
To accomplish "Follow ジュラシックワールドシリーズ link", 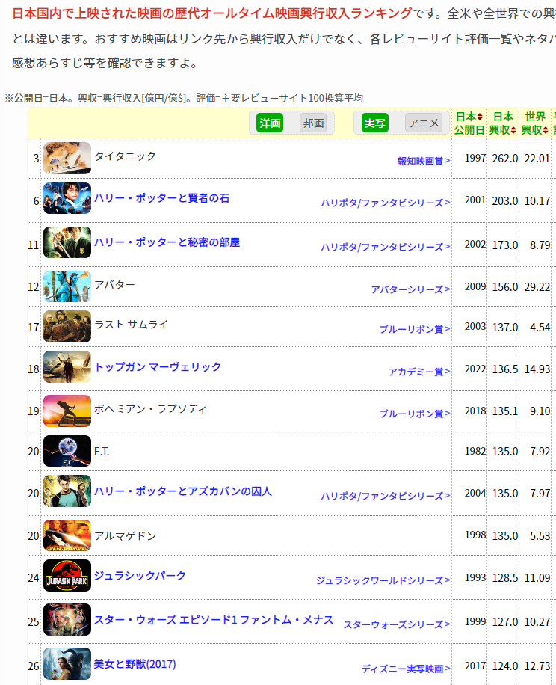I will (x=383, y=580).
